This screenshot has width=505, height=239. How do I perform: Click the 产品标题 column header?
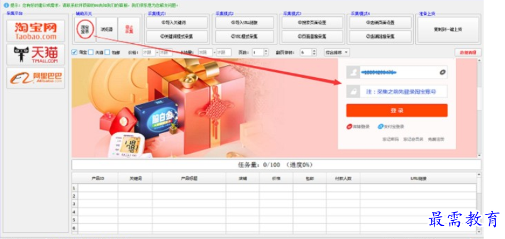189,179
